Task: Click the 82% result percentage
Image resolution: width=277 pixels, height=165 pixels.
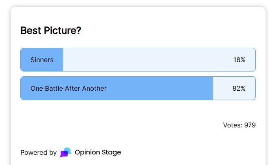Action: point(239,88)
